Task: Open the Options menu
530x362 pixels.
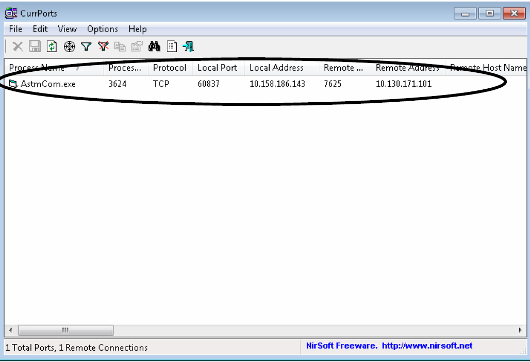Action: pyautogui.click(x=103, y=29)
